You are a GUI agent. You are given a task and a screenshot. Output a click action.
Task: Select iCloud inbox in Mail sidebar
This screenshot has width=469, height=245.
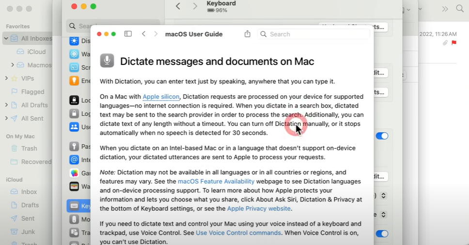31,52
